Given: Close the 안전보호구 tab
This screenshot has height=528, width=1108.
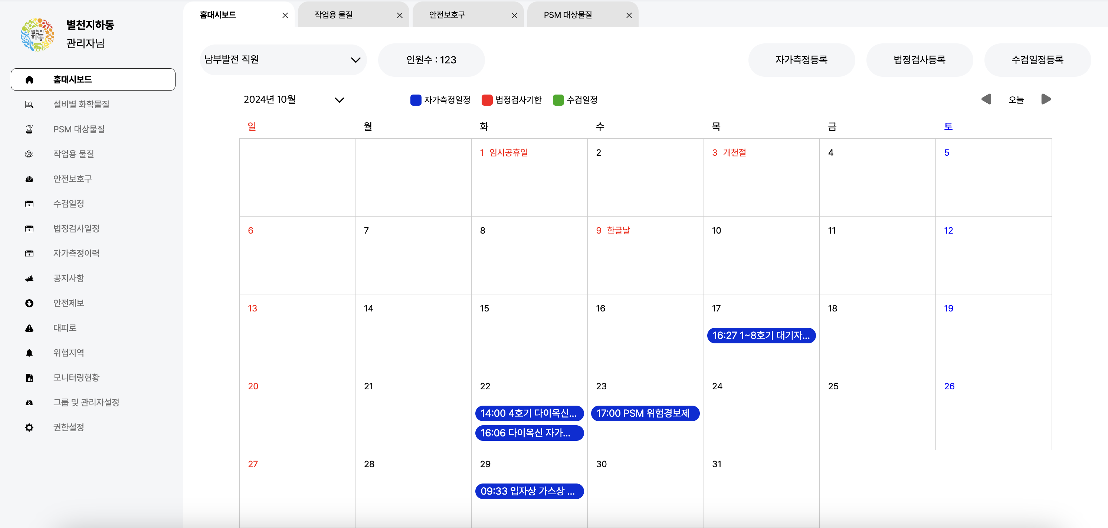Looking at the screenshot, I should click(514, 16).
